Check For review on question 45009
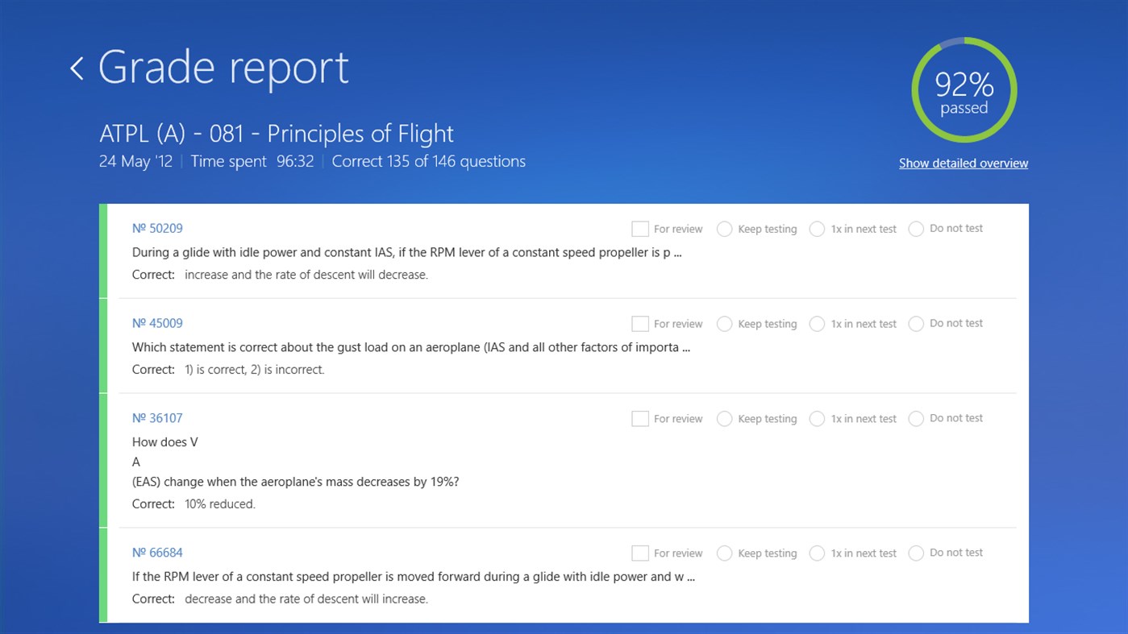1128x634 pixels. [x=640, y=324]
